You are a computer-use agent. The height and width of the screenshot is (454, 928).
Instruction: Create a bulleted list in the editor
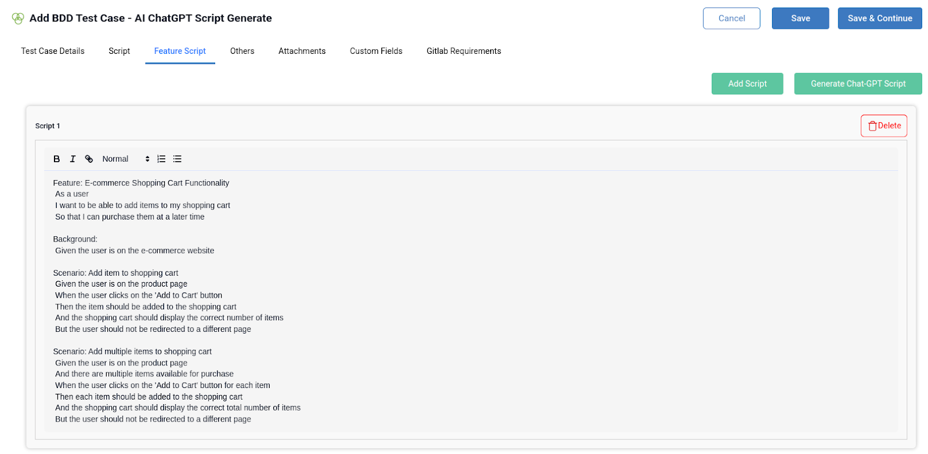pyautogui.click(x=177, y=159)
